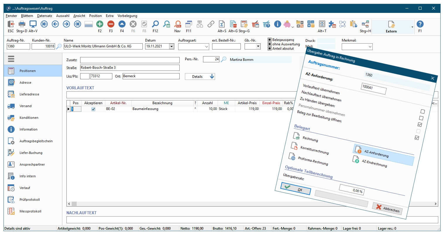
Task: Select Lieferadresse in the sidebar
Action: [x=29, y=94]
